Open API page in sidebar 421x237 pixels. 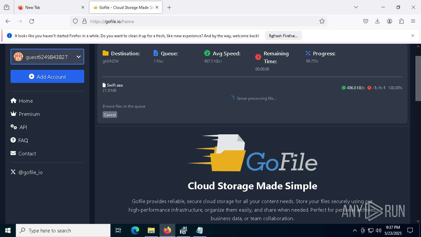click(x=19, y=127)
